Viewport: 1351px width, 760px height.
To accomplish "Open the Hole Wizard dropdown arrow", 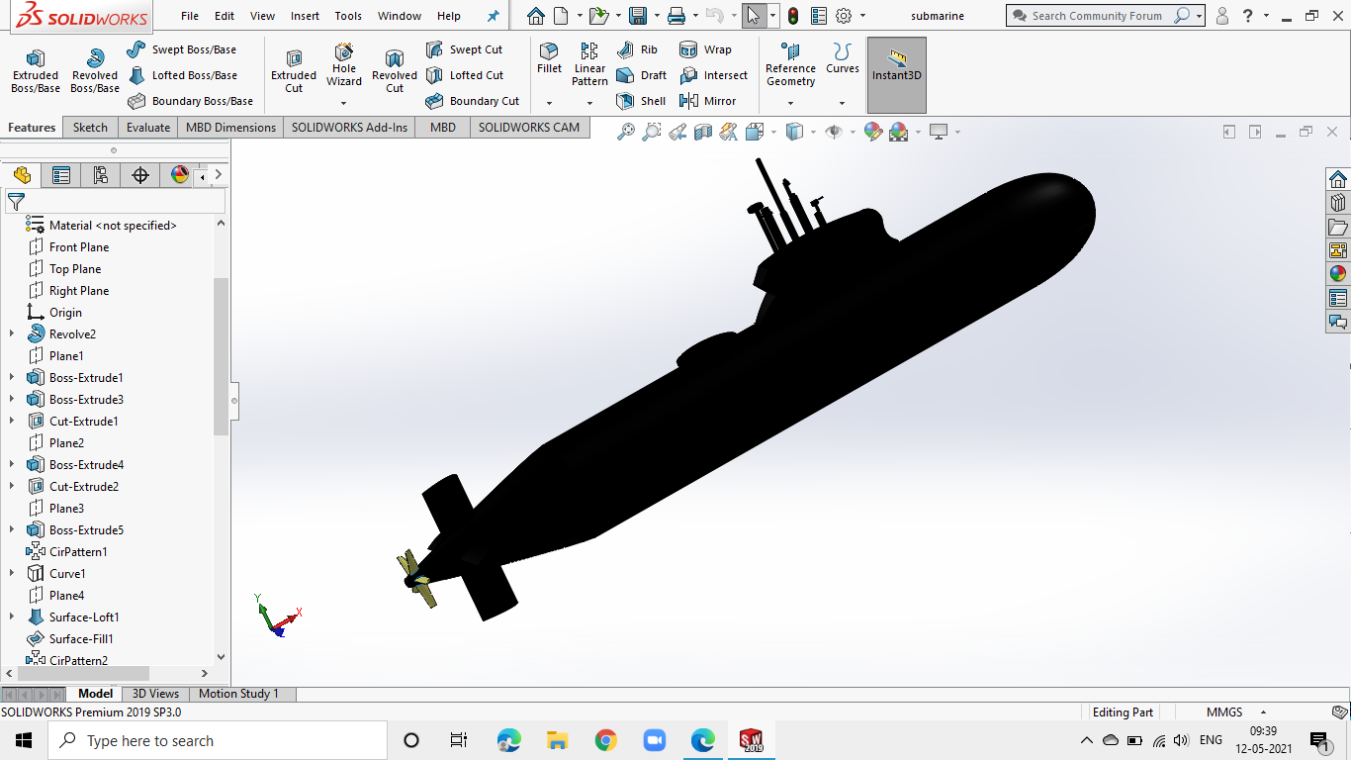I will click(x=344, y=103).
